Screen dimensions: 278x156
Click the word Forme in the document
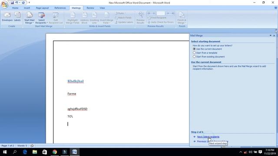click(x=72, y=94)
